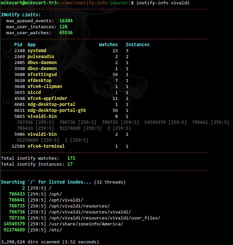Click the '(32 threads)' text
The width and height of the screenshot is (233, 245).
(x=110, y=182)
